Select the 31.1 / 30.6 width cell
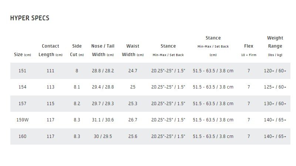This screenshot has width=296, height=166. coord(102,120)
